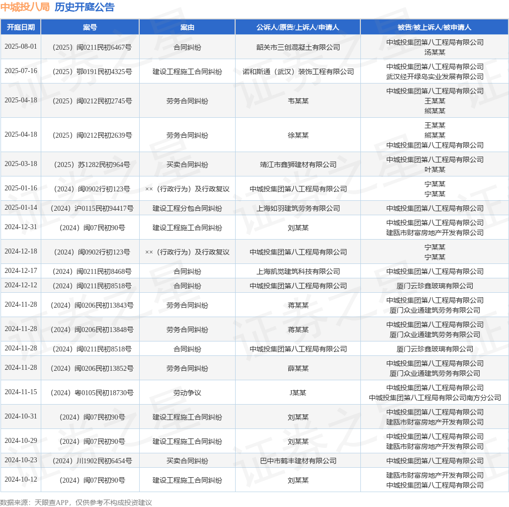The height and width of the screenshot is (507, 509).
Task: Select the date cell 2024-10-29
Action: [x=21, y=440]
